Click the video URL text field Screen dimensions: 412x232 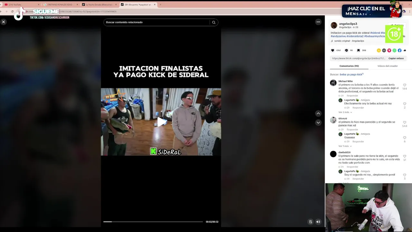pos(359,58)
